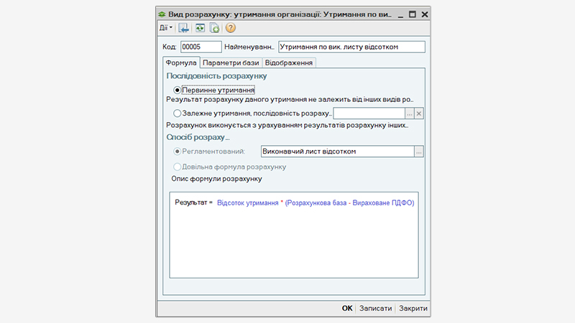Select the Довільна формула розрахунку radio

177,167
